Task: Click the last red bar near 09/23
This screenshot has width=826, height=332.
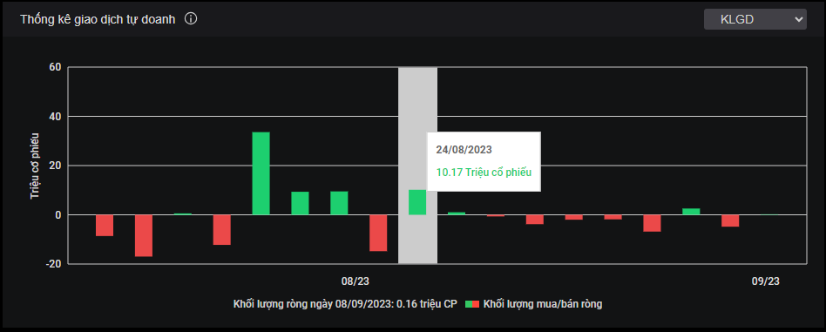Action: tap(730, 220)
